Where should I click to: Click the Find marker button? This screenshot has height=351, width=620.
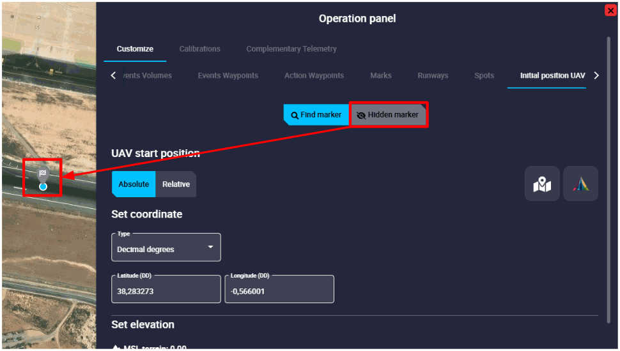tap(316, 115)
